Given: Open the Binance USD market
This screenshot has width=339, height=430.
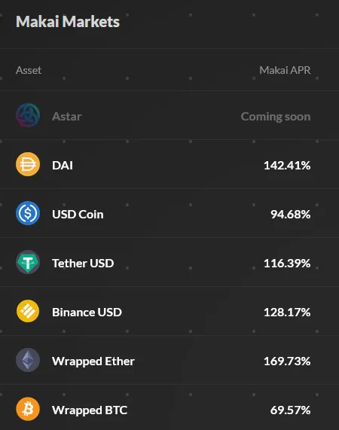Looking at the screenshot, I should [x=87, y=313].
